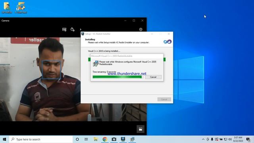Image resolution: width=254 pixels, height=143 pixels.
Task: Cancel the Visual C++ 2005 configuration
Action: click(x=153, y=77)
